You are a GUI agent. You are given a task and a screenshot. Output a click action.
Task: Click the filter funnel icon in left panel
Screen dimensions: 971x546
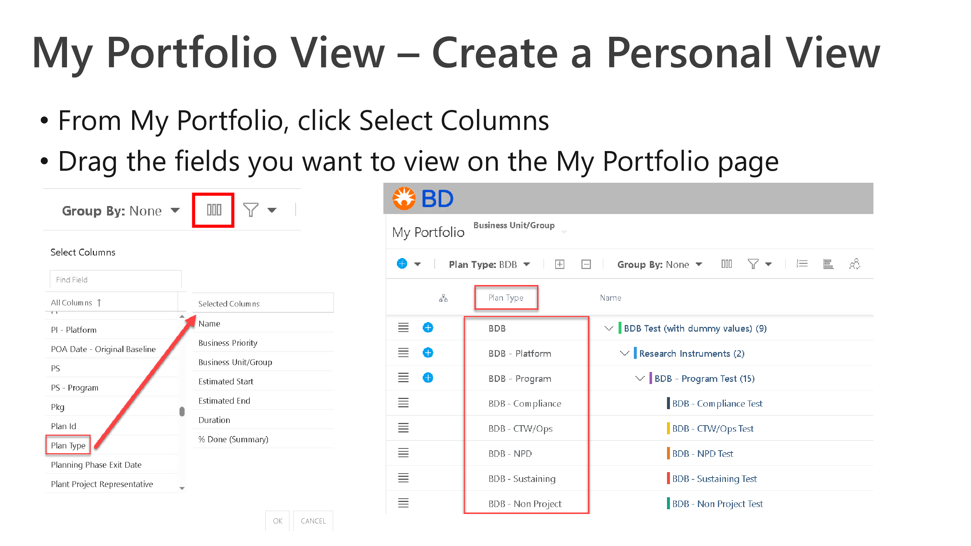[250, 210]
